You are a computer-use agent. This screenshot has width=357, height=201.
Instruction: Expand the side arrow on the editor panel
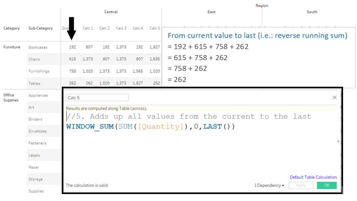pyautogui.click(x=338, y=141)
